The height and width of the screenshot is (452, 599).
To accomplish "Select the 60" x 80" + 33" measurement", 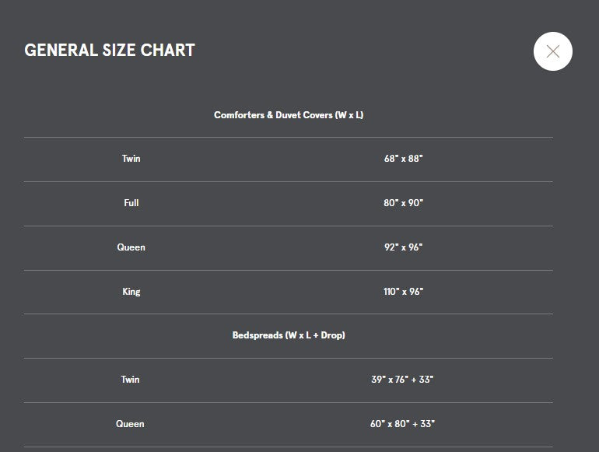I will click(x=402, y=424).
